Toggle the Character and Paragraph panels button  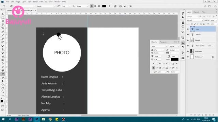(115, 6)
